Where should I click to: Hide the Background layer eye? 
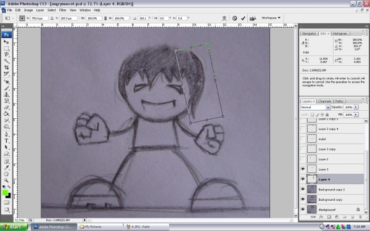[x=303, y=209]
